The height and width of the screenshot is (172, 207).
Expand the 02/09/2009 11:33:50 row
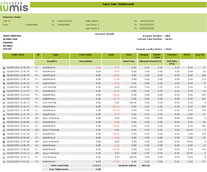(x=4, y=111)
